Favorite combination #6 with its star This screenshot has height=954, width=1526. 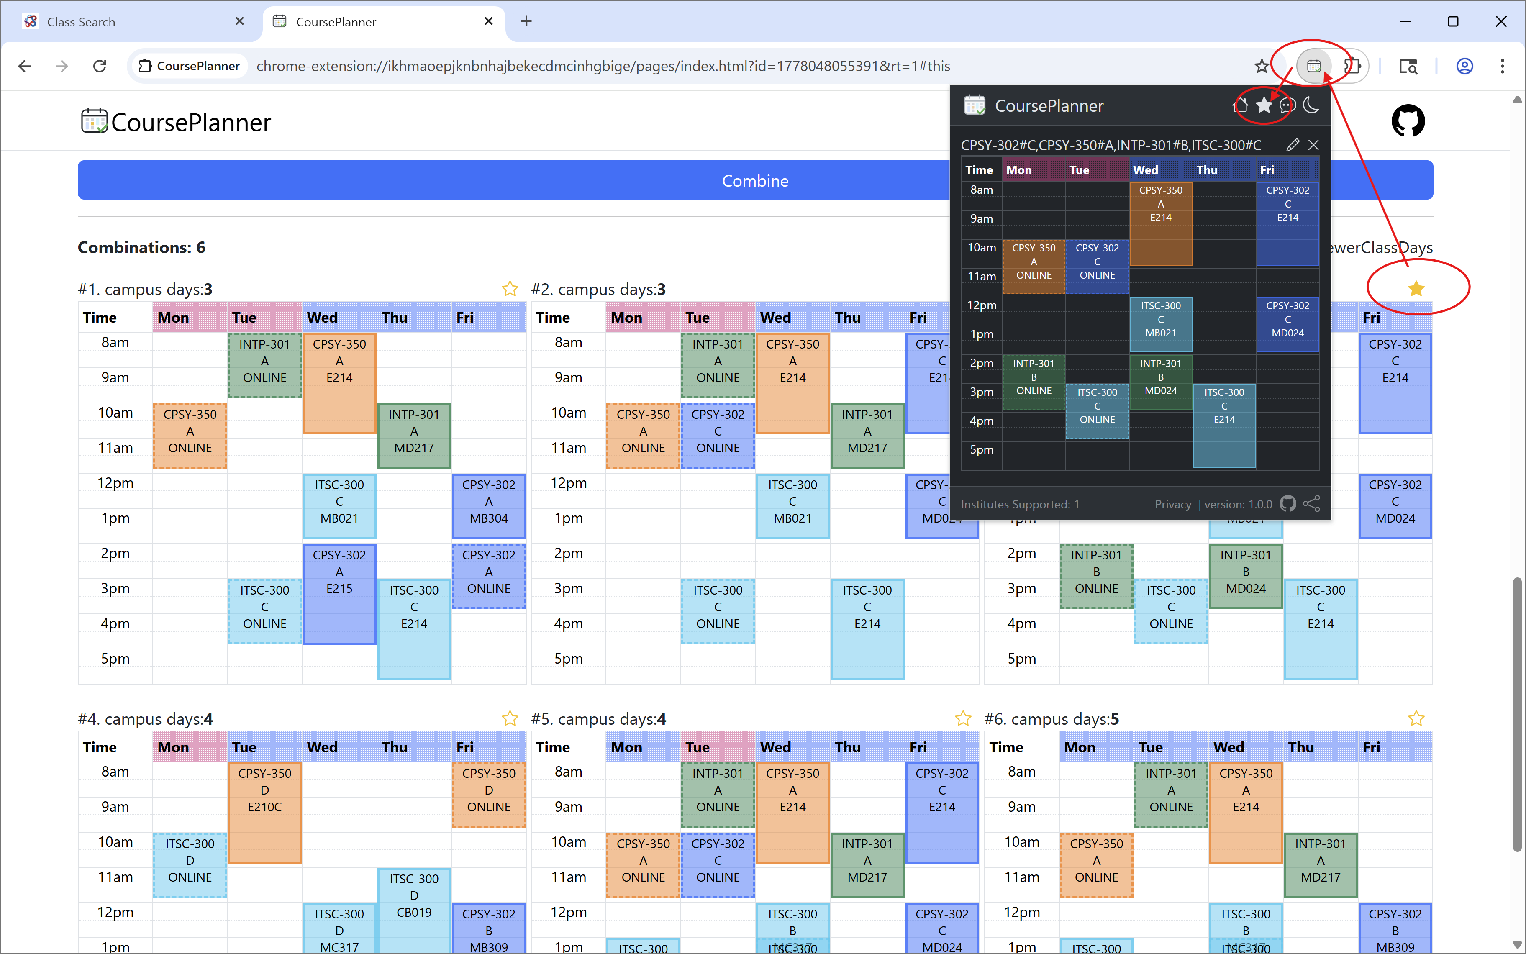coord(1416,718)
